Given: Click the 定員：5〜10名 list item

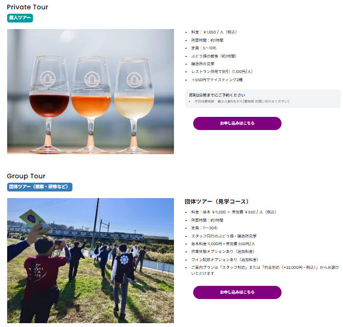Looking at the screenshot, I should coord(204,48).
